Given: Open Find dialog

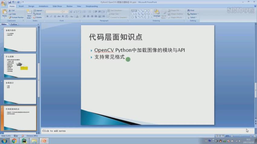Looking at the screenshot, I should [x=191, y=11].
